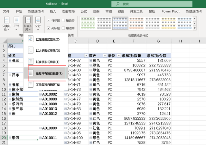Choose 以表格形式显示(T) layout option
This screenshot has width=206, height=145.
tap(46, 62)
